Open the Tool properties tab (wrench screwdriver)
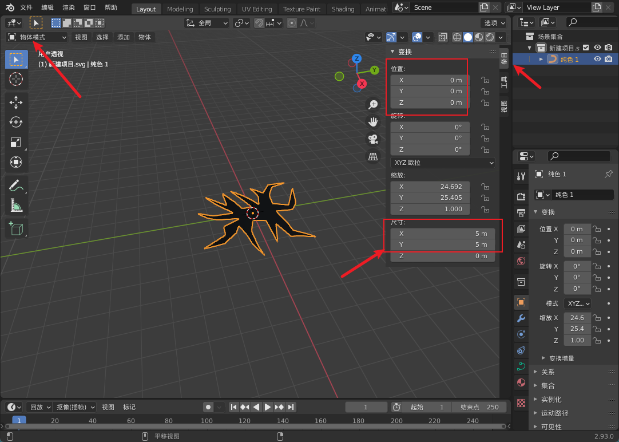Image resolution: width=619 pixels, height=442 pixels. point(521,176)
